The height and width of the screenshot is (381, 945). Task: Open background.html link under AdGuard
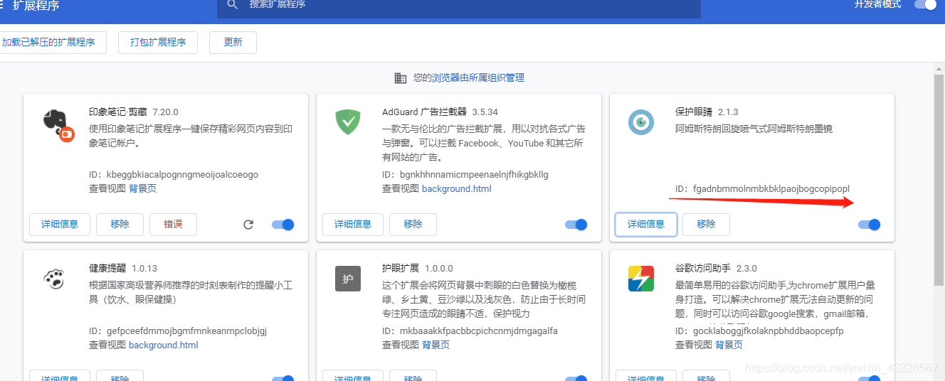coord(457,189)
